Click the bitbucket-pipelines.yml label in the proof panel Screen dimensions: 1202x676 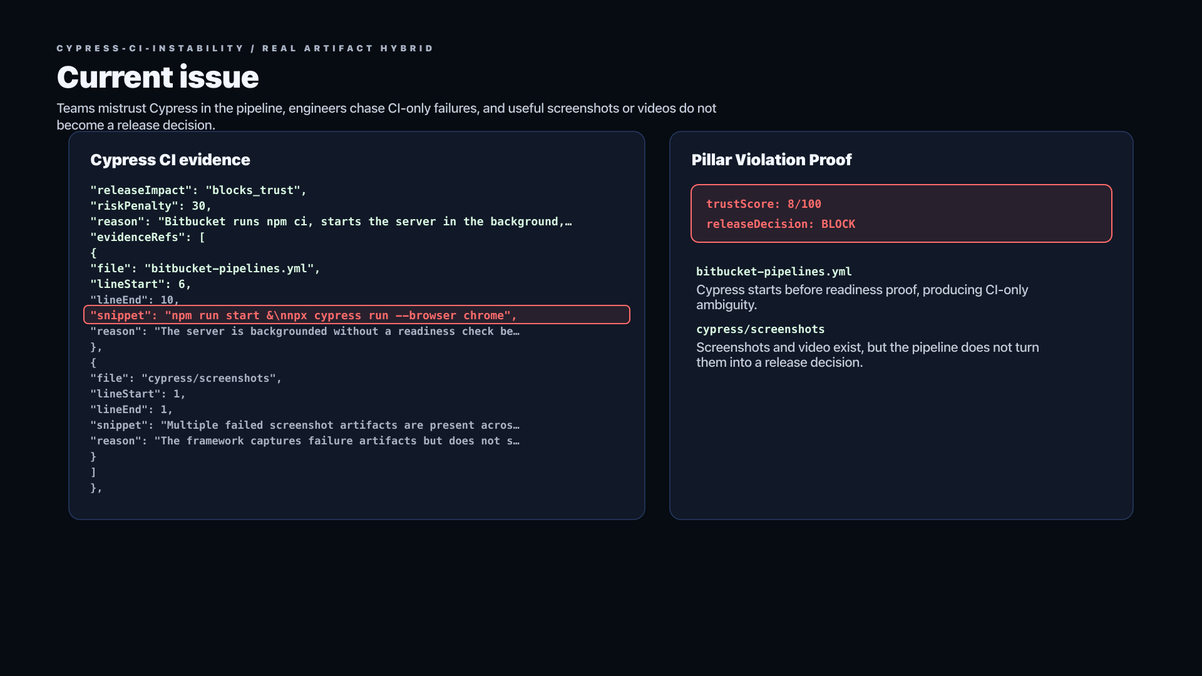pyautogui.click(x=774, y=272)
